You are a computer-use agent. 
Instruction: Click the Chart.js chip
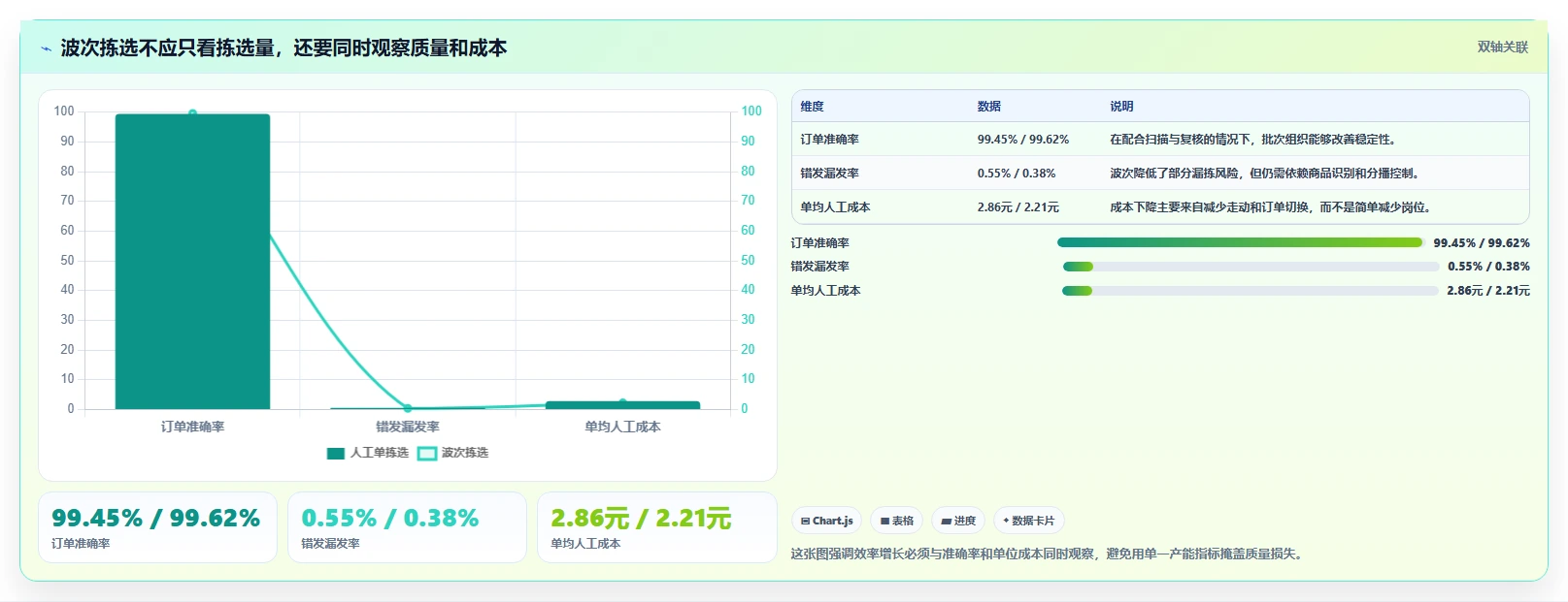click(x=826, y=521)
